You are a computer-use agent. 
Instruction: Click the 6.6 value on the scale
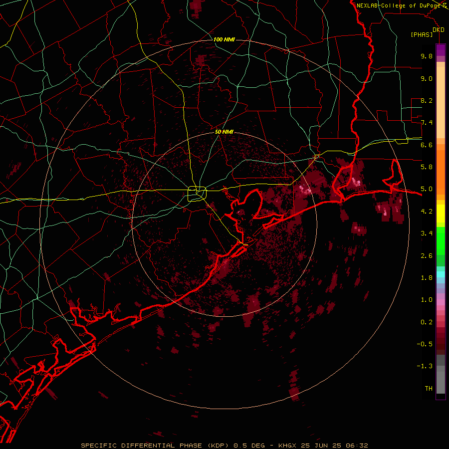[427, 145]
